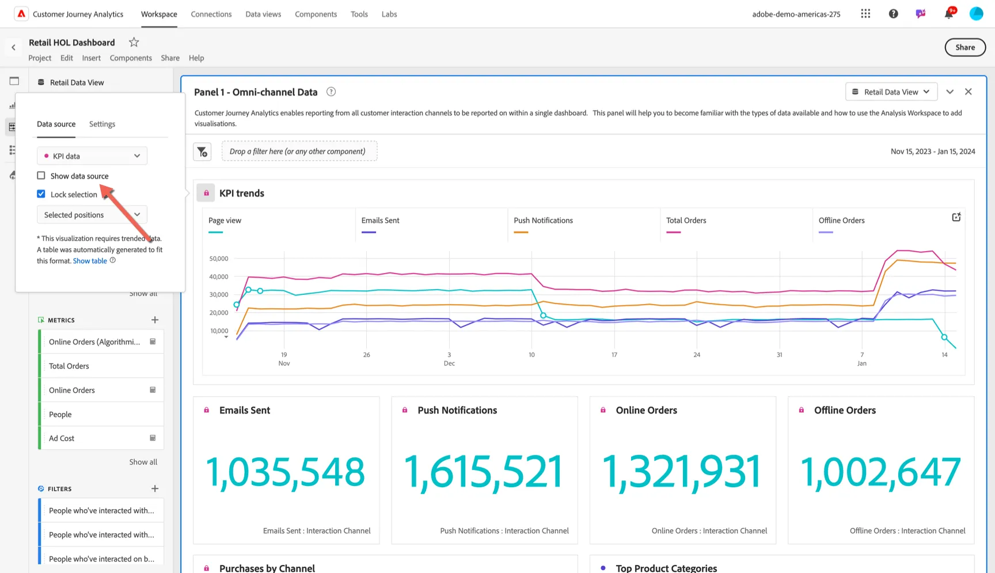995x573 pixels.
Task: Click the info icon beside Panel 1 title
Action: pos(331,92)
